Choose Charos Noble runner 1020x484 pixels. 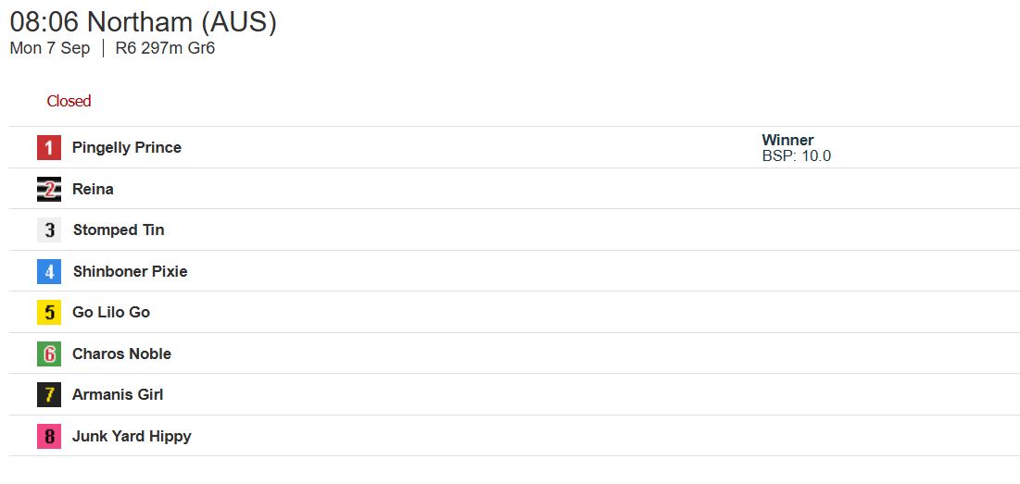[x=121, y=354]
